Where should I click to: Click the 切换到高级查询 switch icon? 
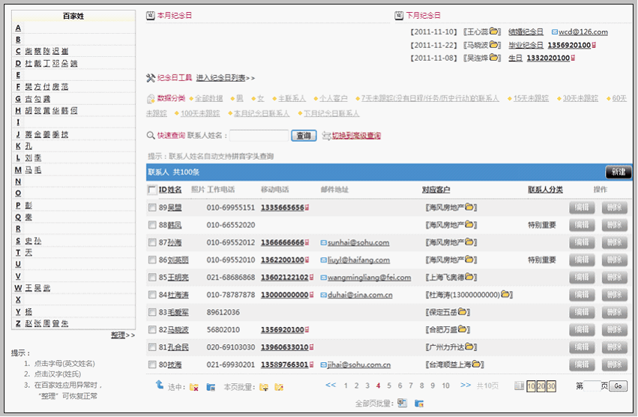(326, 136)
